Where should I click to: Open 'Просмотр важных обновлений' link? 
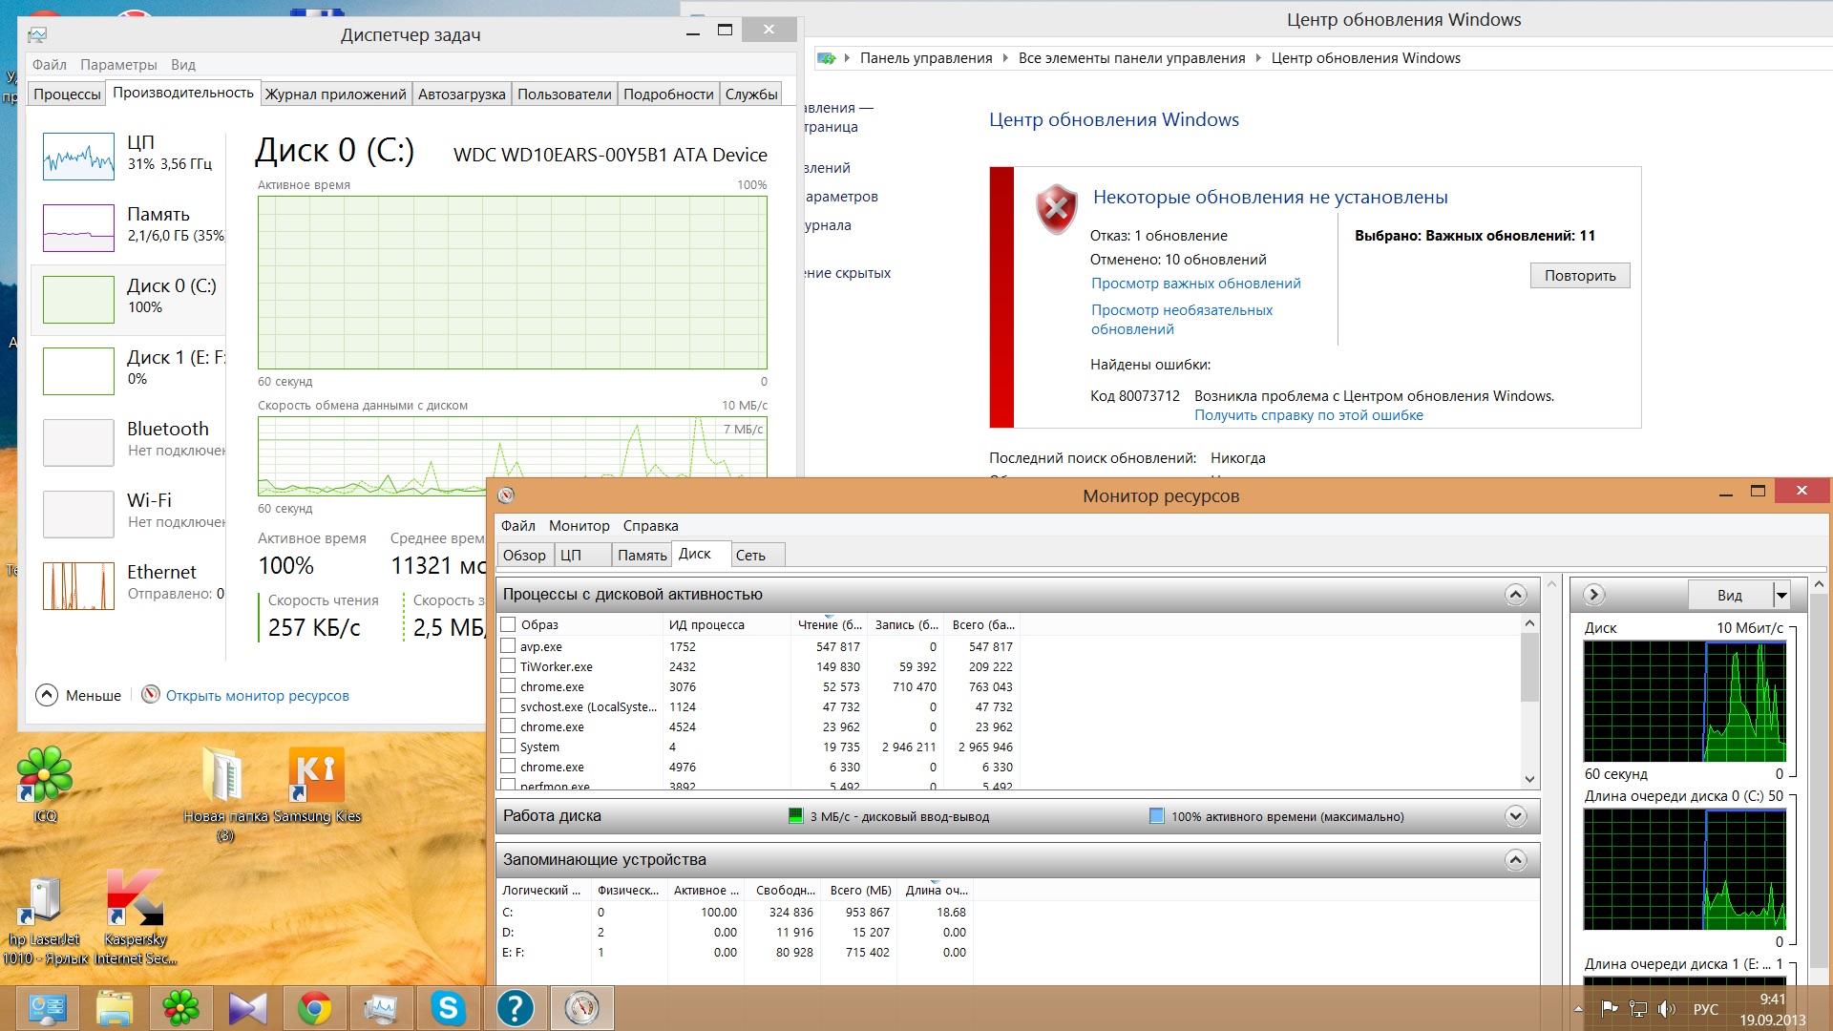[1195, 284]
